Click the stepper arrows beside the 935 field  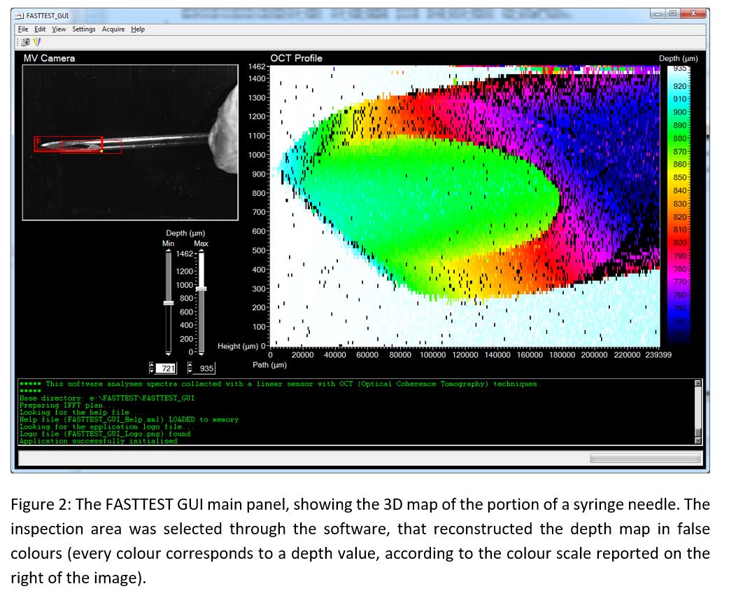(191, 368)
